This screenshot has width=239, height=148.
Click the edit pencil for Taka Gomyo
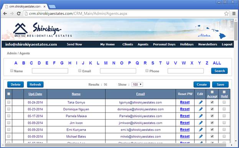click(201, 102)
